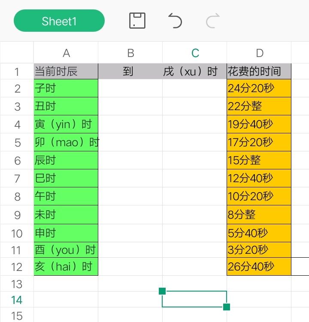This screenshot has width=309, height=322.
Task: Select row 5 header
Action: pyautogui.click(x=17, y=142)
